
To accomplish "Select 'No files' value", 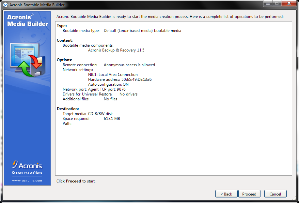I will [111, 99].
